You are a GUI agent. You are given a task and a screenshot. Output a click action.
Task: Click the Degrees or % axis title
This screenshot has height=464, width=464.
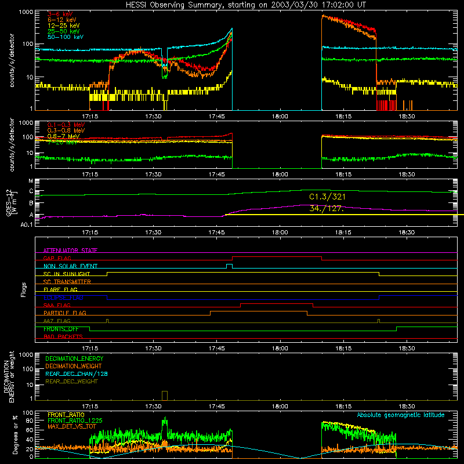coord(15,434)
